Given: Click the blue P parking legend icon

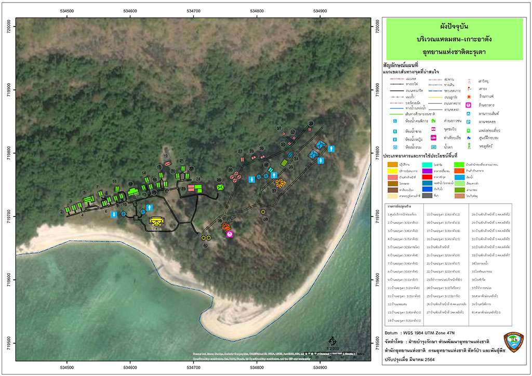Looking at the screenshot, I should (469, 122).
